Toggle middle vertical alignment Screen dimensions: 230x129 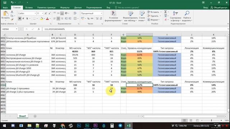[58, 13]
